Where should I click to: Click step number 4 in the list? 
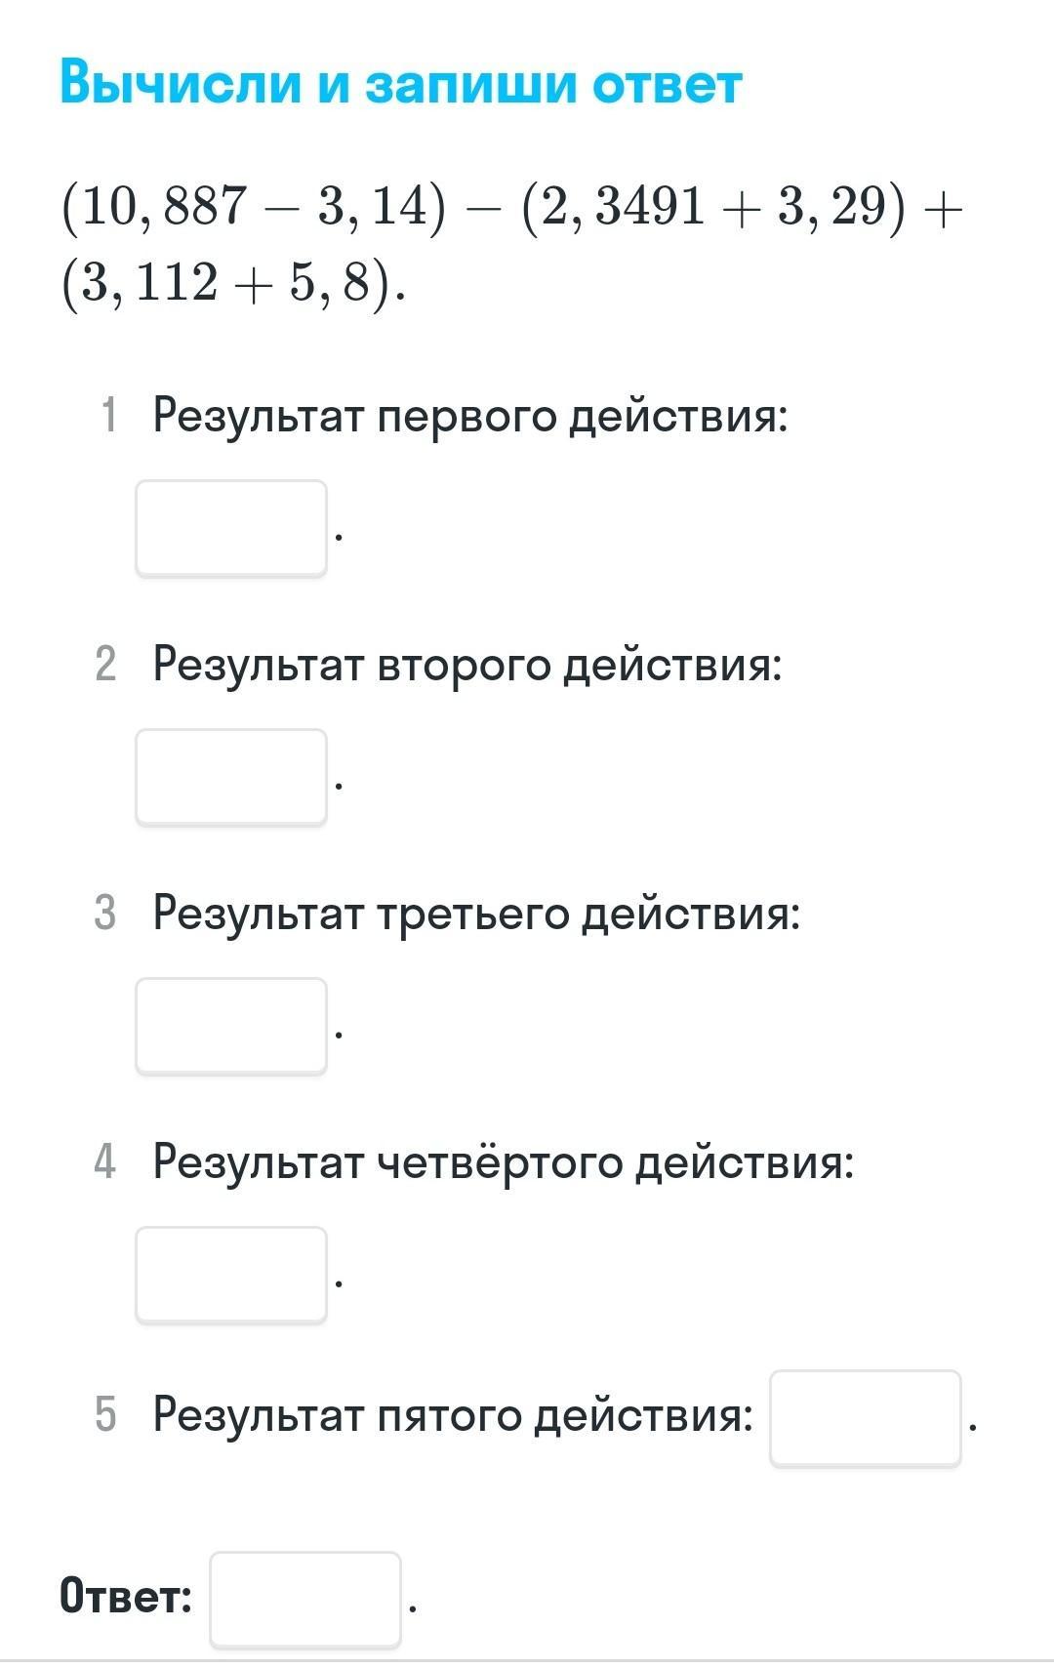pyautogui.click(x=105, y=1162)
